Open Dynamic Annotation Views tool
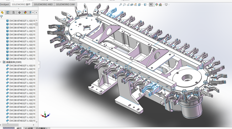The width and height of the screenshot is (232, 129). (136, 5)
